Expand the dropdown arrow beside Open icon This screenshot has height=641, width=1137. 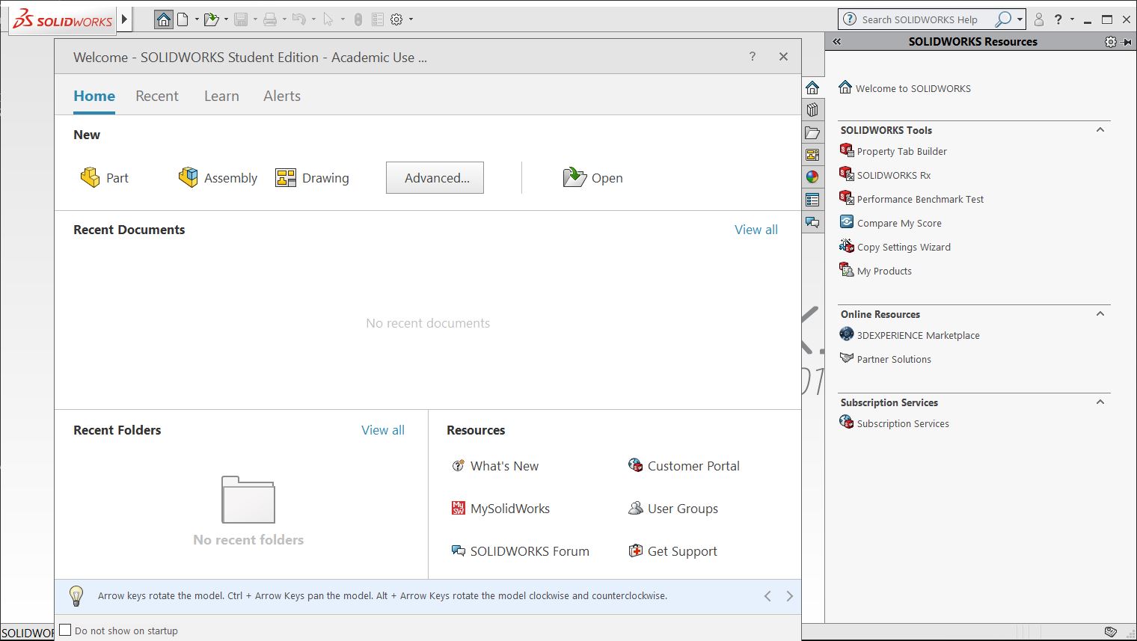(x=226, y=19)
